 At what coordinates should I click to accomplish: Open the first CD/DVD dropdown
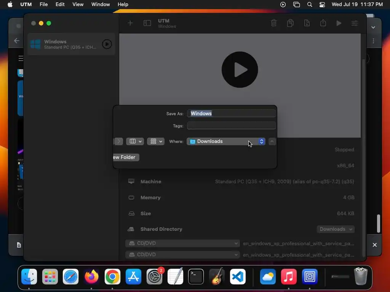pyautogui.click(x=182, y=243)
